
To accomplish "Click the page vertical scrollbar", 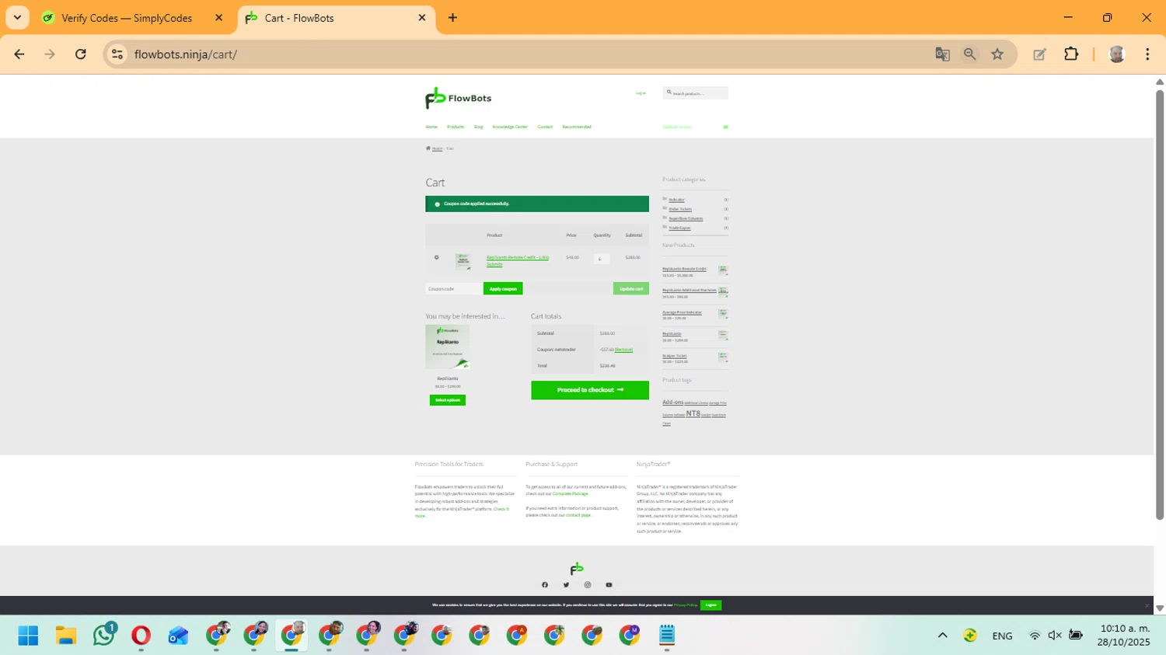I will [x=1160, y=305].
